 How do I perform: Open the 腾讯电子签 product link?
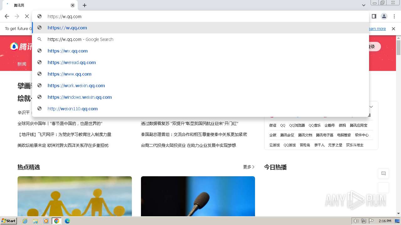(x=325, y=135)
